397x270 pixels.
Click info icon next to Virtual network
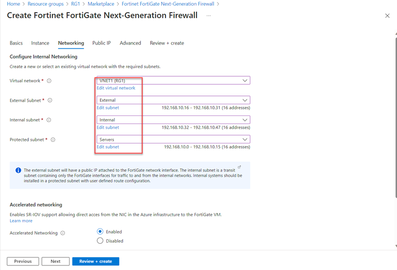click(49, 81)
